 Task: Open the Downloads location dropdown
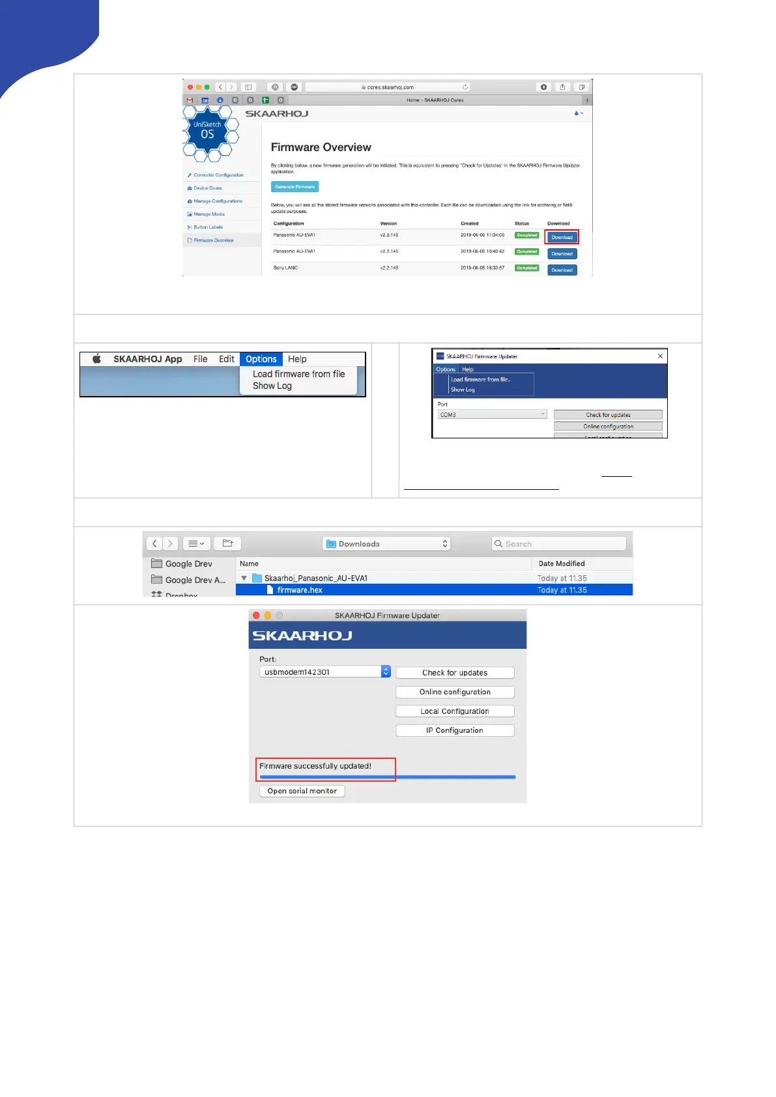pos(386,544)
